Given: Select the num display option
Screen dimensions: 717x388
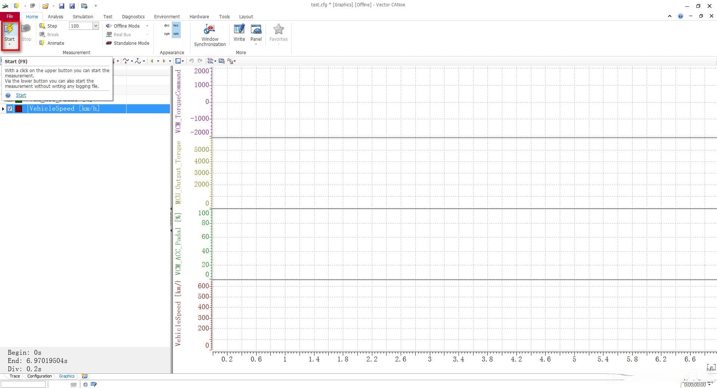Looking at the screenshot, I should pyautogui.click(x=176, y=34).
